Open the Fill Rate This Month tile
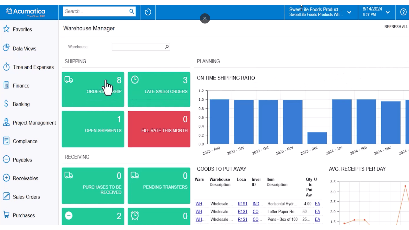This screenshot has width=409, height=230. (159, 129)
